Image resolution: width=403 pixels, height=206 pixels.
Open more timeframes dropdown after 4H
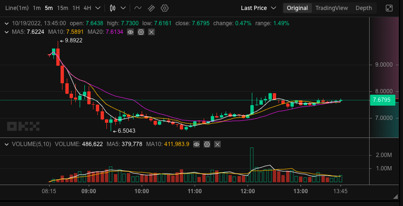(98, 8)
